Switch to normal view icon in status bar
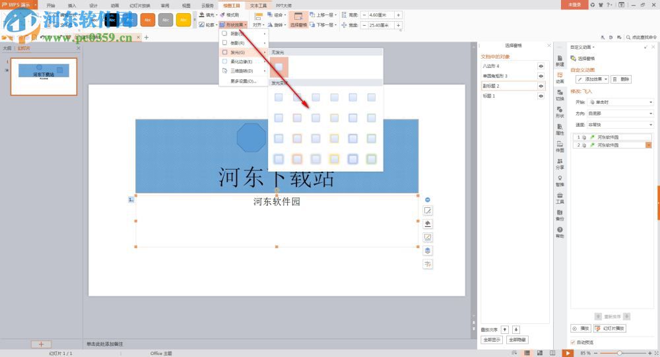This screenshot has height=357, width=660. [x=527, y=353]
